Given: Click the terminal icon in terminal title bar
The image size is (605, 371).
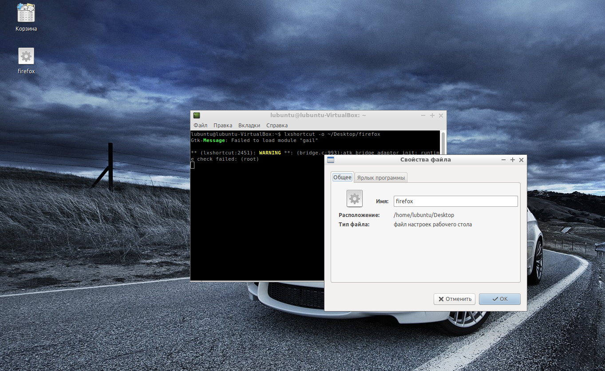Looking at the screenshot, I should click(197, 115).
